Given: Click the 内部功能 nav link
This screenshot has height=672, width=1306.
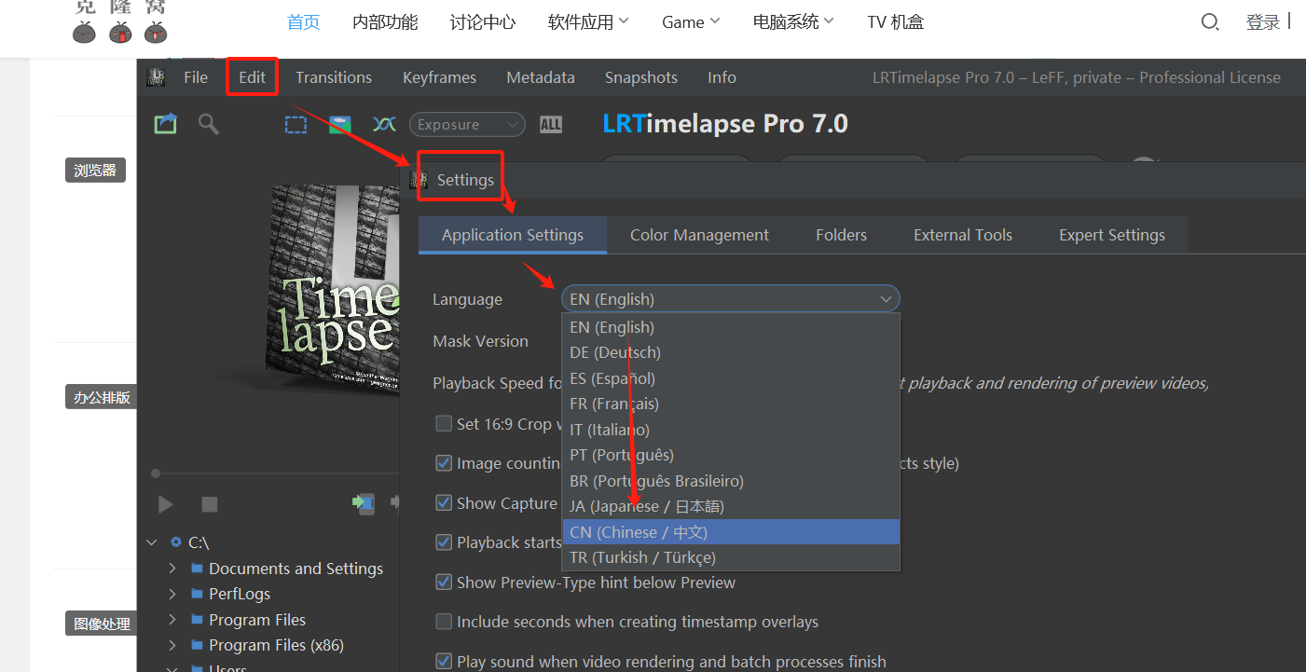Looking at the screenshot, I should point(385,21).
